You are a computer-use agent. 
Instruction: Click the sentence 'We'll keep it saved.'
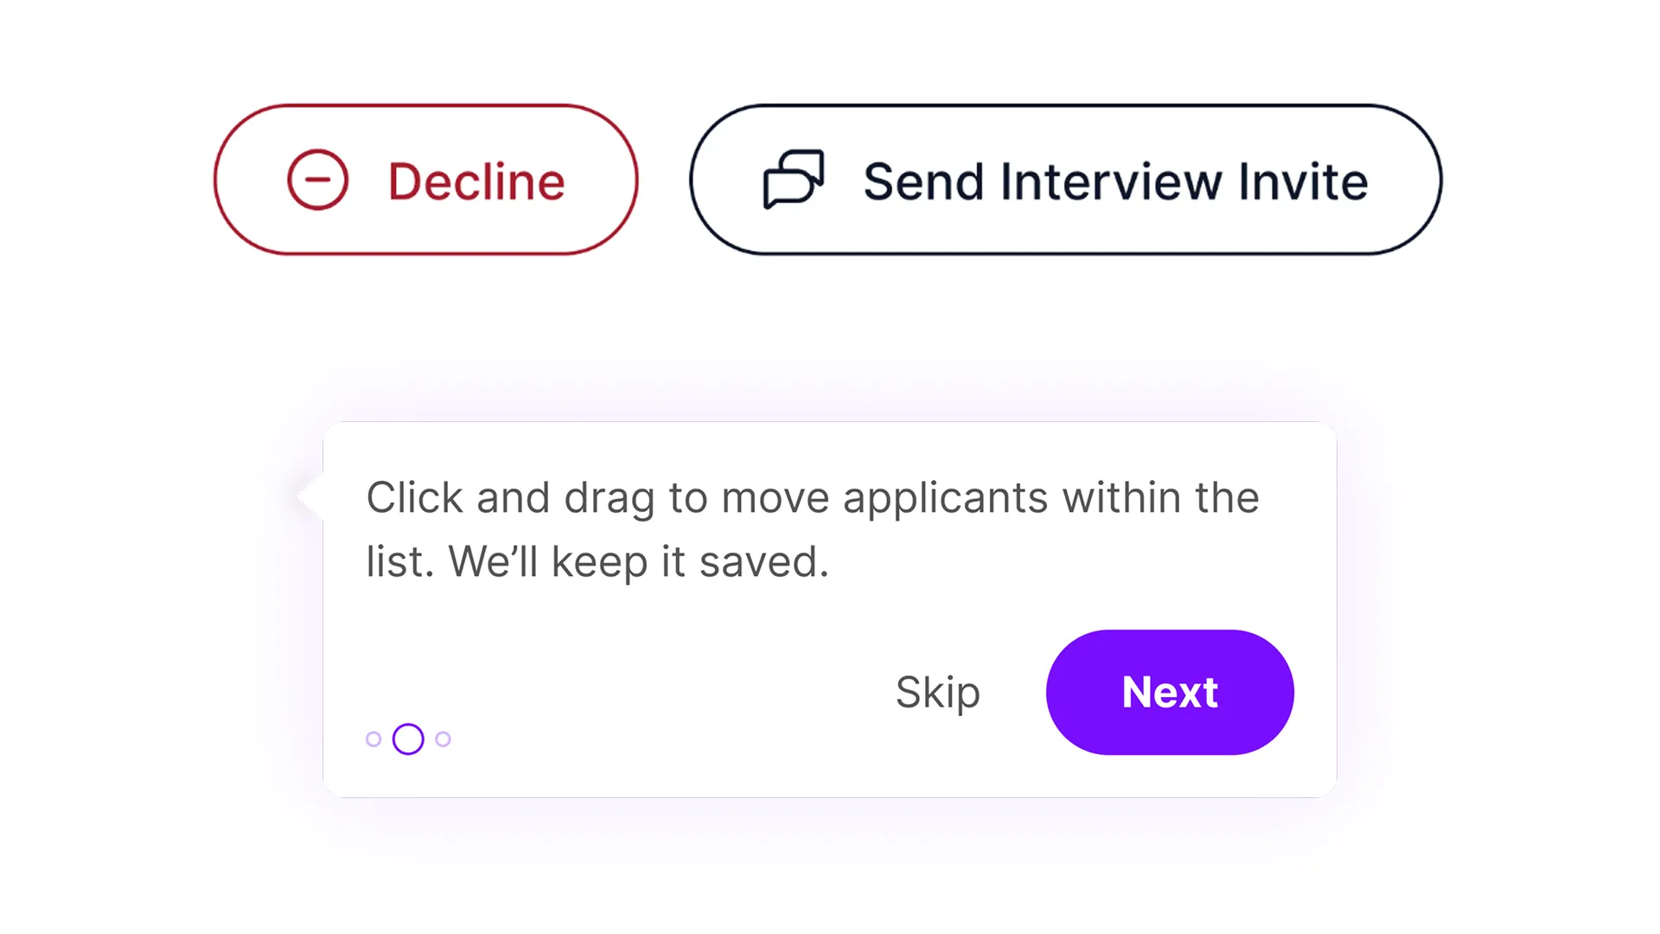(x=638, y=562)
